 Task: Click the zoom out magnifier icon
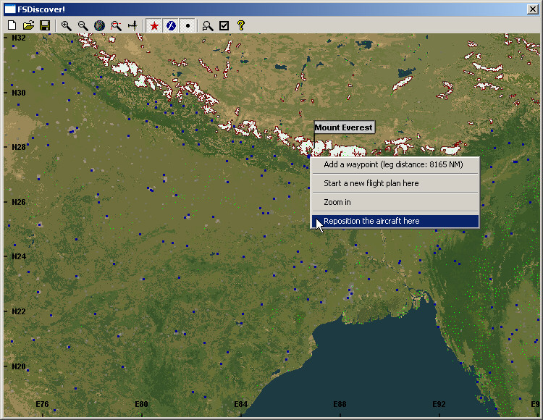[x=83, y=25]
